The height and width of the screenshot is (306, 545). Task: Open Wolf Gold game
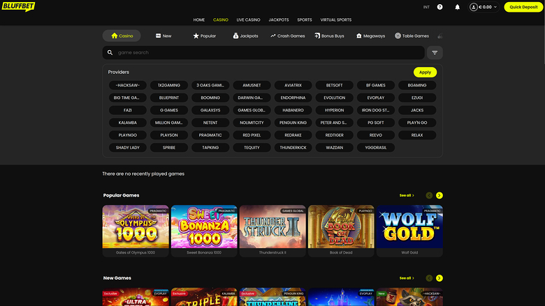click(409, 231)
